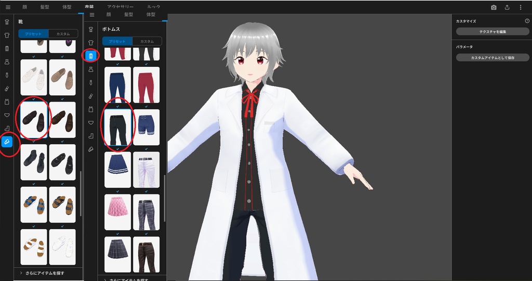Click the shoes list vertical scrollbar
532x281 pixels.
coord(81,194)
